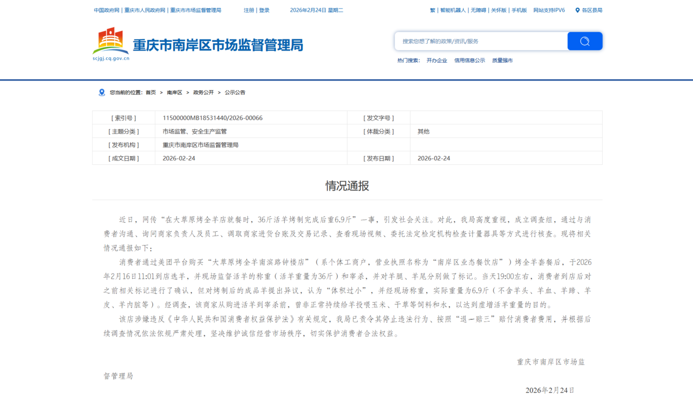693x403 pixels.
Task: Open the 中国政府网 link
Action: [x=107, y=10]
